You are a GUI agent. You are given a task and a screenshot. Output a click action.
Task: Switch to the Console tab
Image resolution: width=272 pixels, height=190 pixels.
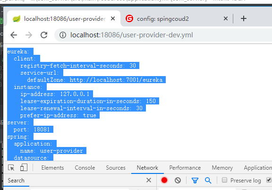[85, 168]
